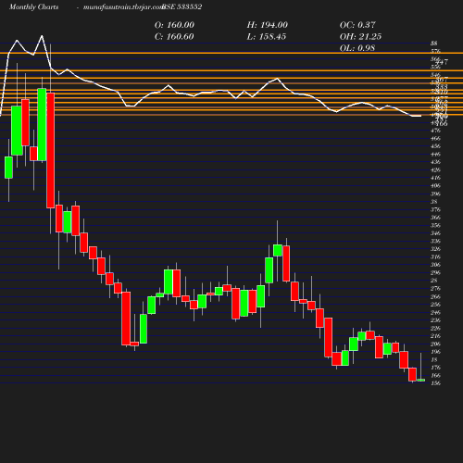This screenshot has height=463, width=463.
Task: Click the "OL: 0.98" reading
Action: click(x=357, y=48)
